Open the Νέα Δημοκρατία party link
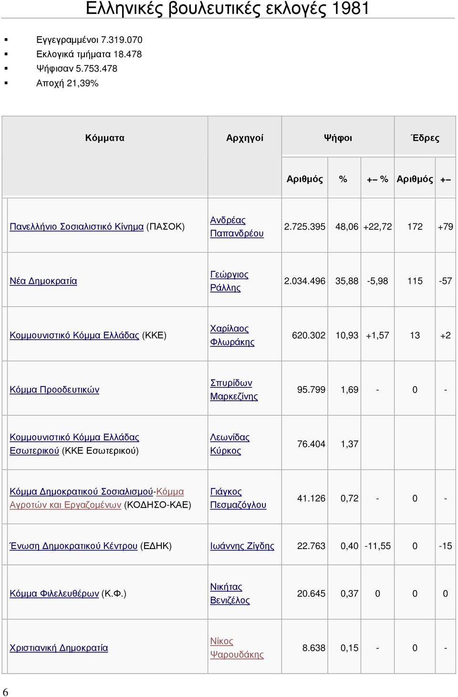 pyautogui.click(x=43, y=281)
